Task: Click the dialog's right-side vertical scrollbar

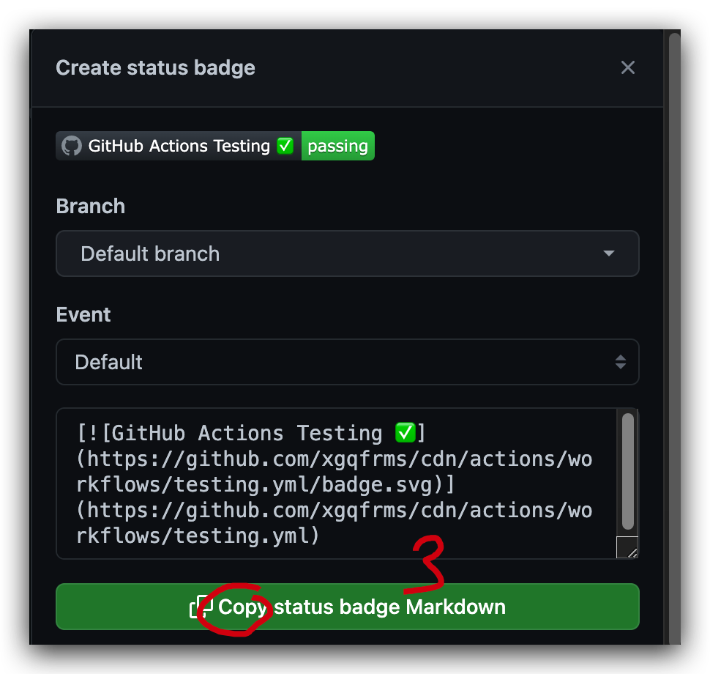Action: click(x=674, y=337)
